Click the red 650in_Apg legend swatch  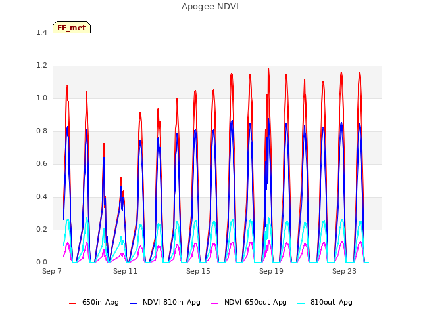click(73, 303)
